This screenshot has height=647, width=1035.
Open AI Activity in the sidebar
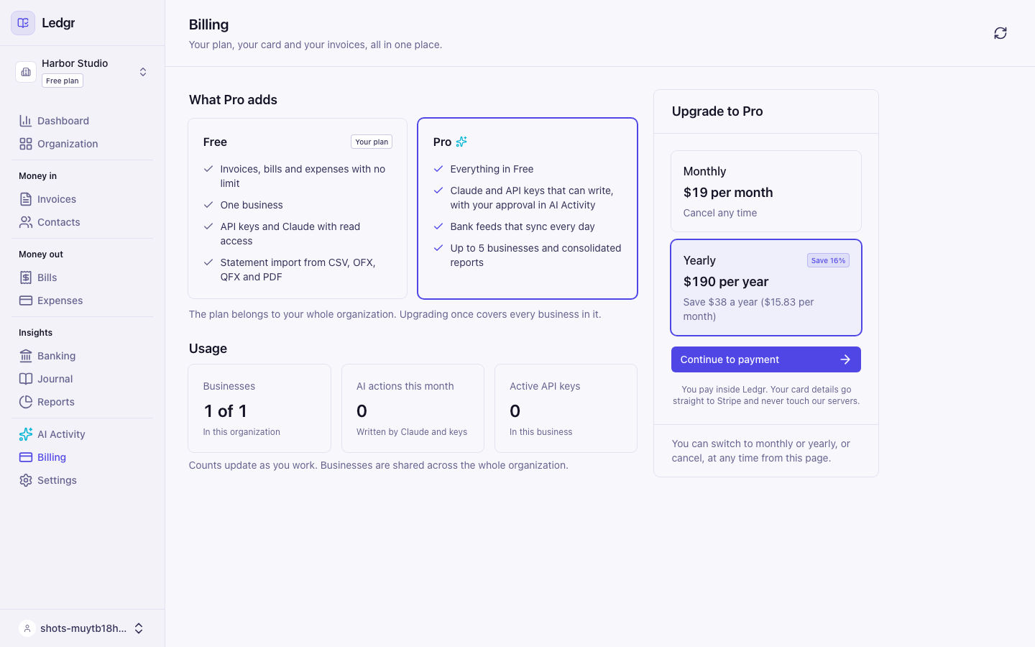[x=82, y=434]
